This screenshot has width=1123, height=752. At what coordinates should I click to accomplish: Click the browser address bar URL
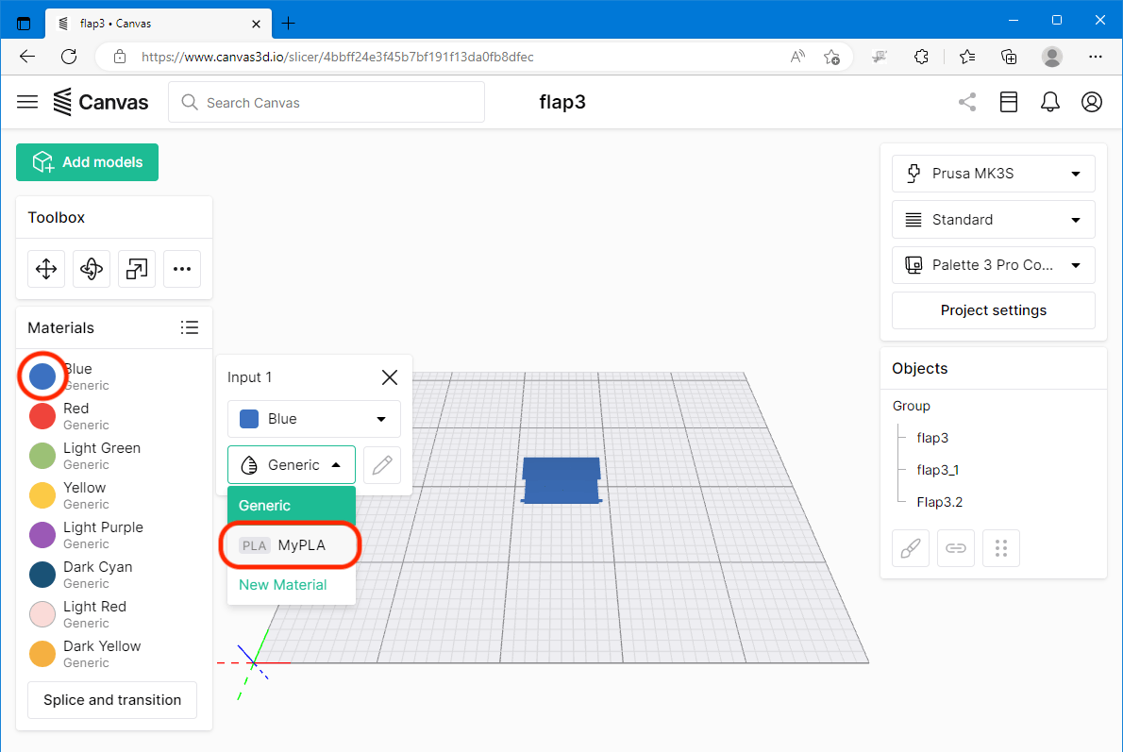(x=337, y=58)
